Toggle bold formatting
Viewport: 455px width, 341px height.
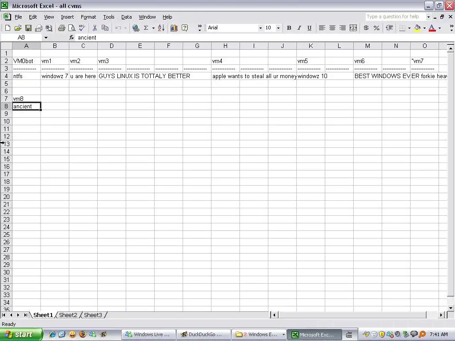tap(289, 28)
